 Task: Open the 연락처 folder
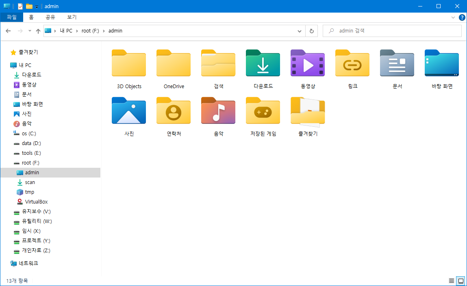click(x=174, y=110)
